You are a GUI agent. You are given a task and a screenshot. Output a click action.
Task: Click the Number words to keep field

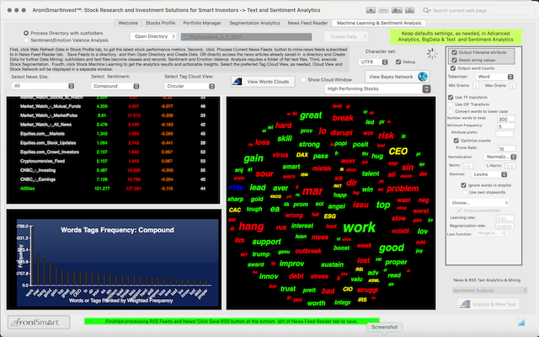coord(506,119)
